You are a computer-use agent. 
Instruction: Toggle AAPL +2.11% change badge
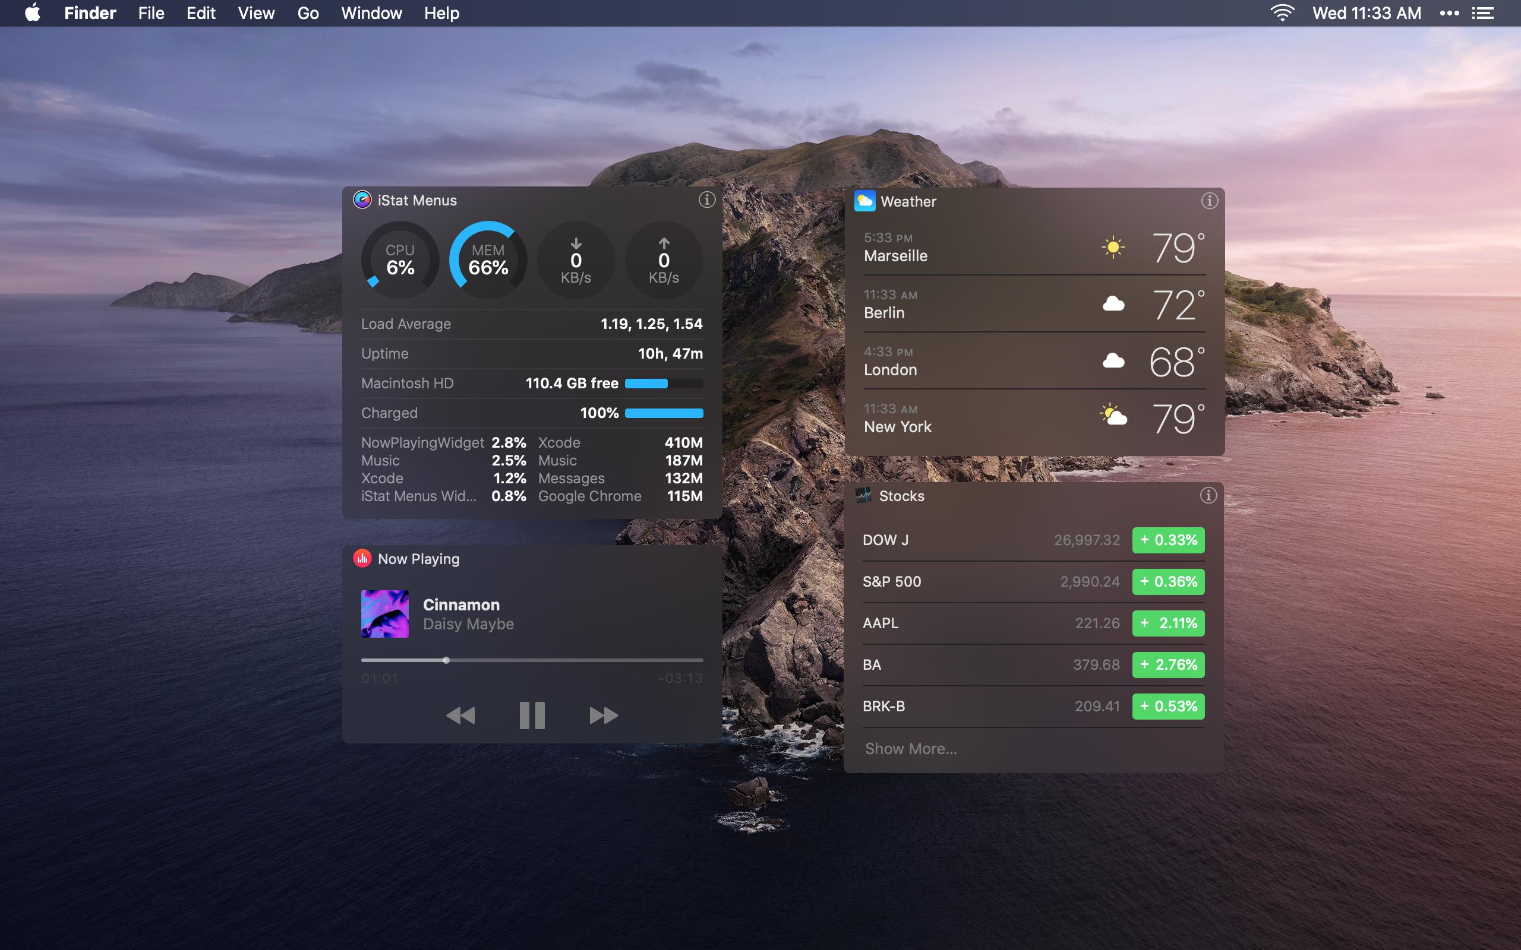pyautogui.click(x=1169, y=623)
